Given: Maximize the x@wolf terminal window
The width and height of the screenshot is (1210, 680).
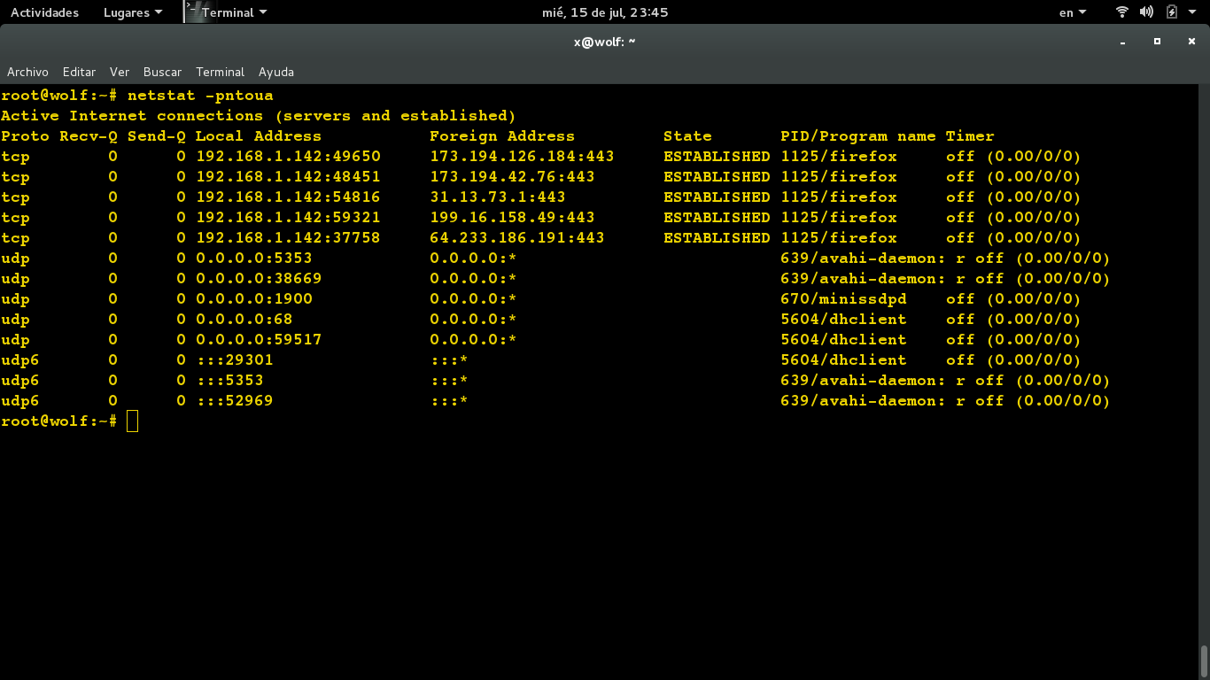Looking at the screenshot, I should tap(1157, 42).
